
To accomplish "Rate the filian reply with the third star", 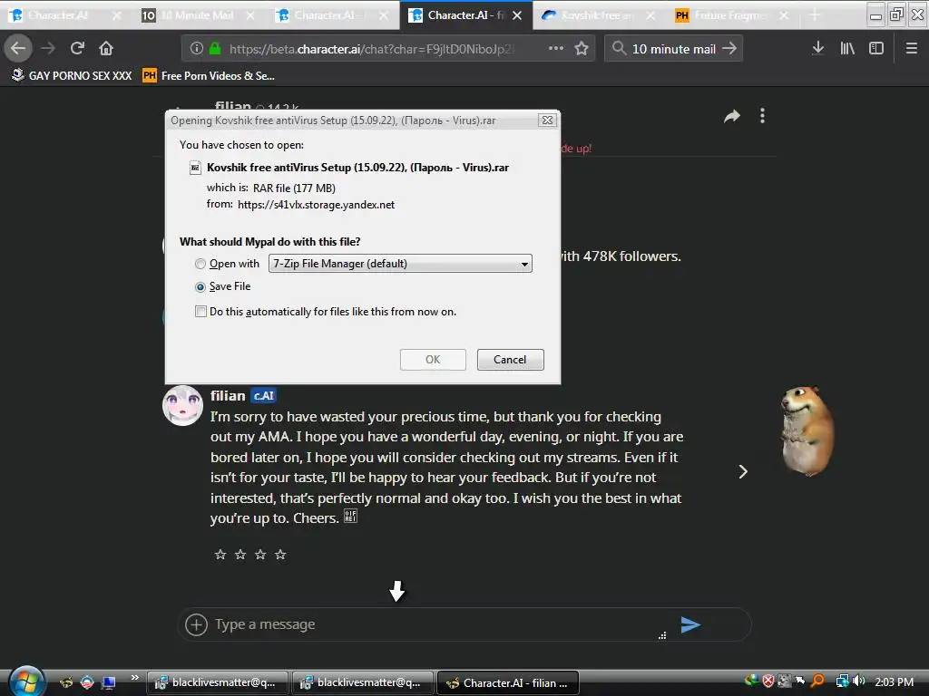I will pyautogui.click(x=260, y=555).
